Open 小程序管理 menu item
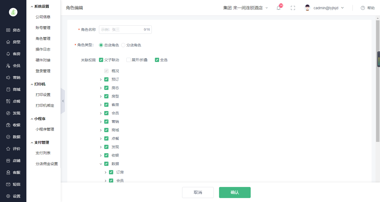Screen dimensions: 380x202 click(45, 129)
